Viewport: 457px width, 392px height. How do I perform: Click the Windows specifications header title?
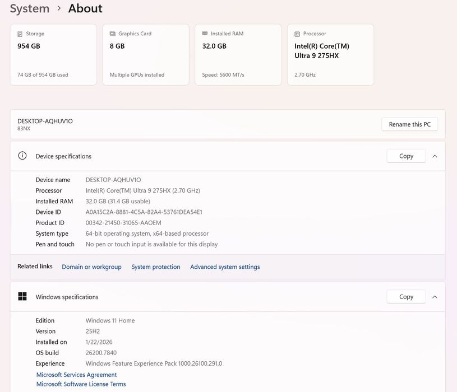67,297
